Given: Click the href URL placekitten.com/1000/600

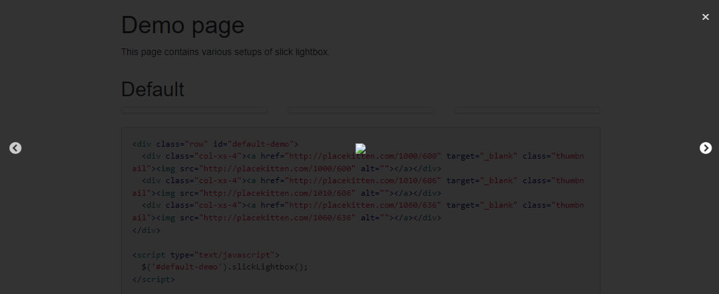Looking at the screenshot, I should coord(363,157).
